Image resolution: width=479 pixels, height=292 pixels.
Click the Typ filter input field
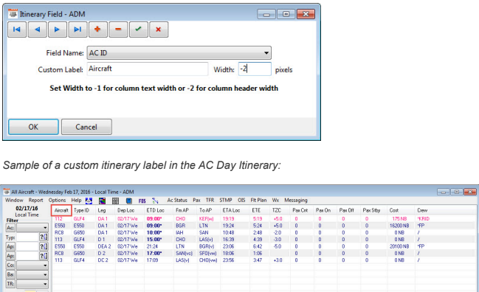point(27,237)
